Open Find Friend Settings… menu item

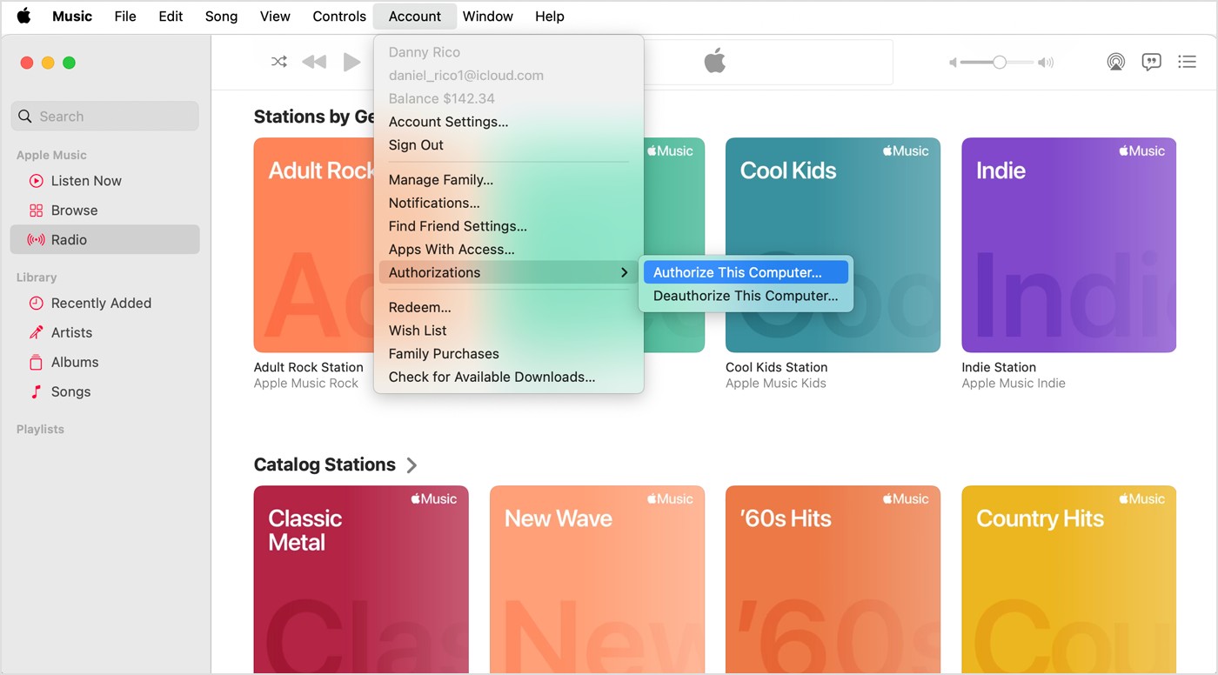coord(509,226)
